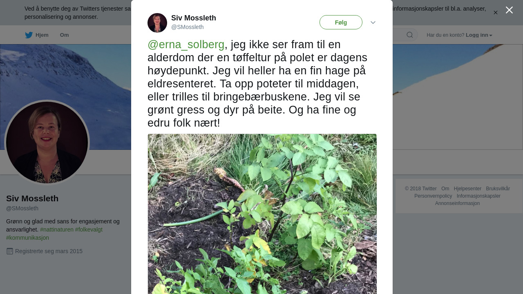
Task: Click the calendar icon beside the registration date
Action: [x=10, y=251]
